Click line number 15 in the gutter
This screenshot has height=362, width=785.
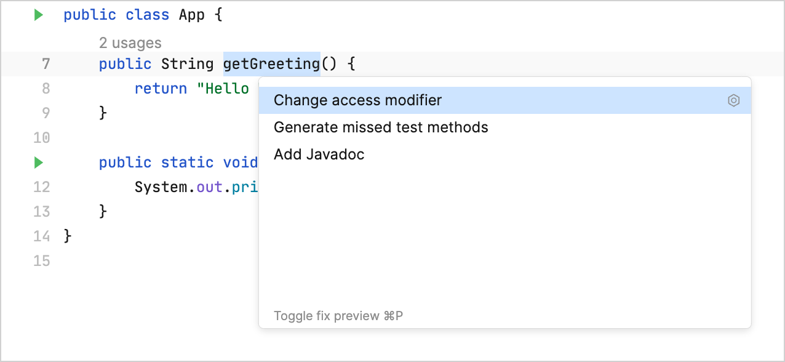coord(41,260)
